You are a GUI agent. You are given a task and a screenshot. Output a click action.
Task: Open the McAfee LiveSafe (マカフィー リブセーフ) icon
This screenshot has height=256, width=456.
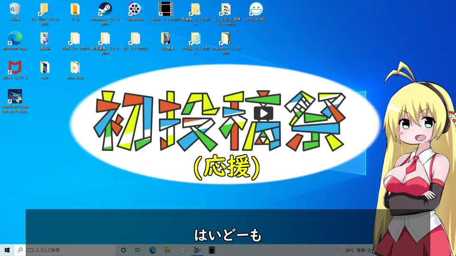tap(15, 67)
